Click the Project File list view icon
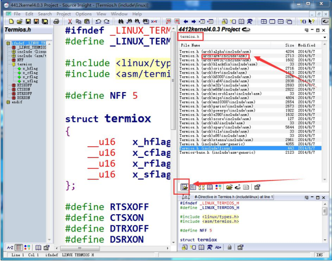This screenshot has width=332, height=261. 184,187
